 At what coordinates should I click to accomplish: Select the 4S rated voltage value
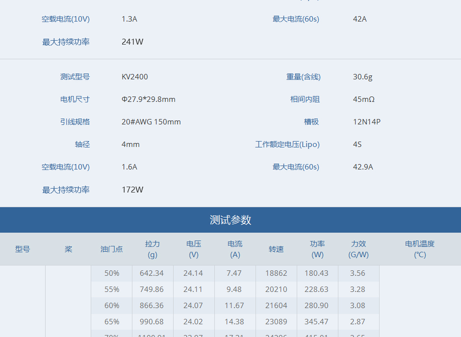pyautogui.click(x=357, y=144)
